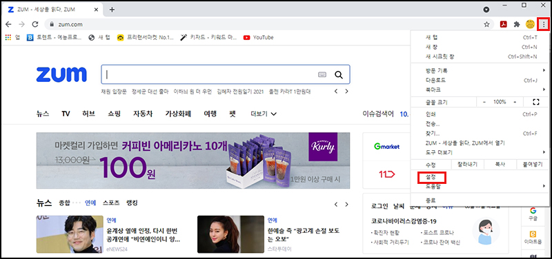Click the Chrome three-dot menu button

[x=544, y=24]
